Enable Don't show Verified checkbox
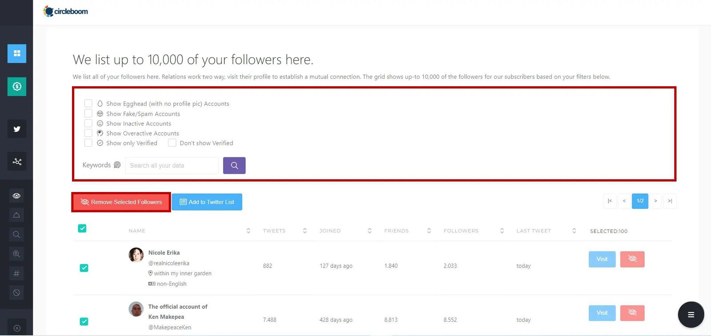 tap(172, 143)
